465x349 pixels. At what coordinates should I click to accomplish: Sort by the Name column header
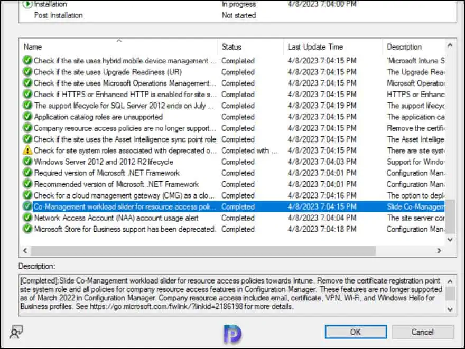pos(119,47)
